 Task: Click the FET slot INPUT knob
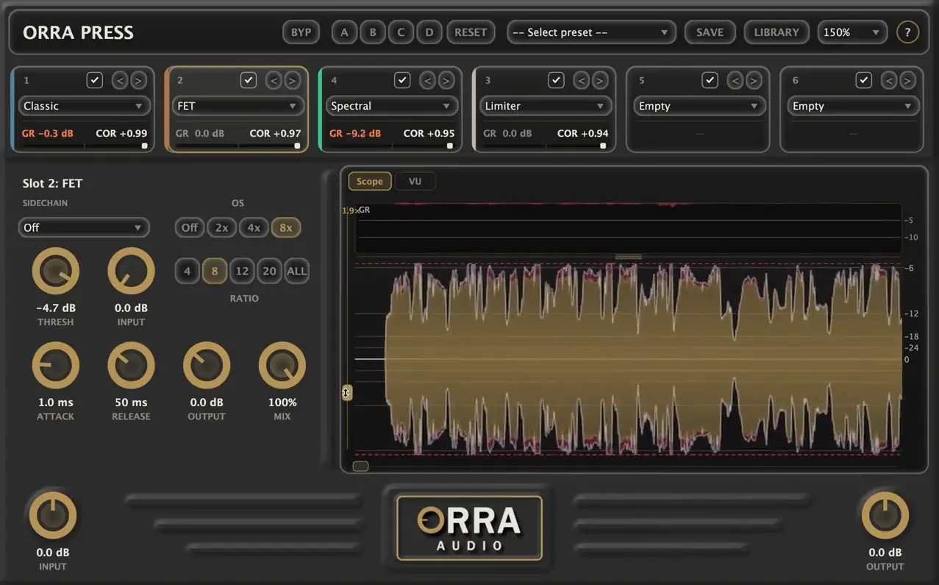(x=131, y=271)
